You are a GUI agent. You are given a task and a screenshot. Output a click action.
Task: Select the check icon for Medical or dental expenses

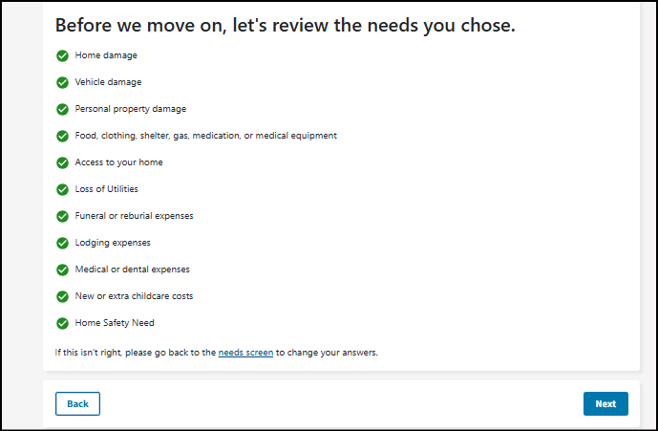pos(62,269)
